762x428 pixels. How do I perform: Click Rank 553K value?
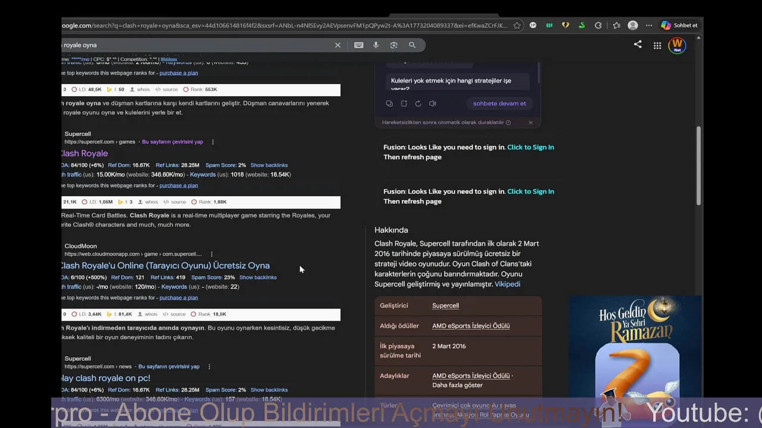click(x=211, y=90)
